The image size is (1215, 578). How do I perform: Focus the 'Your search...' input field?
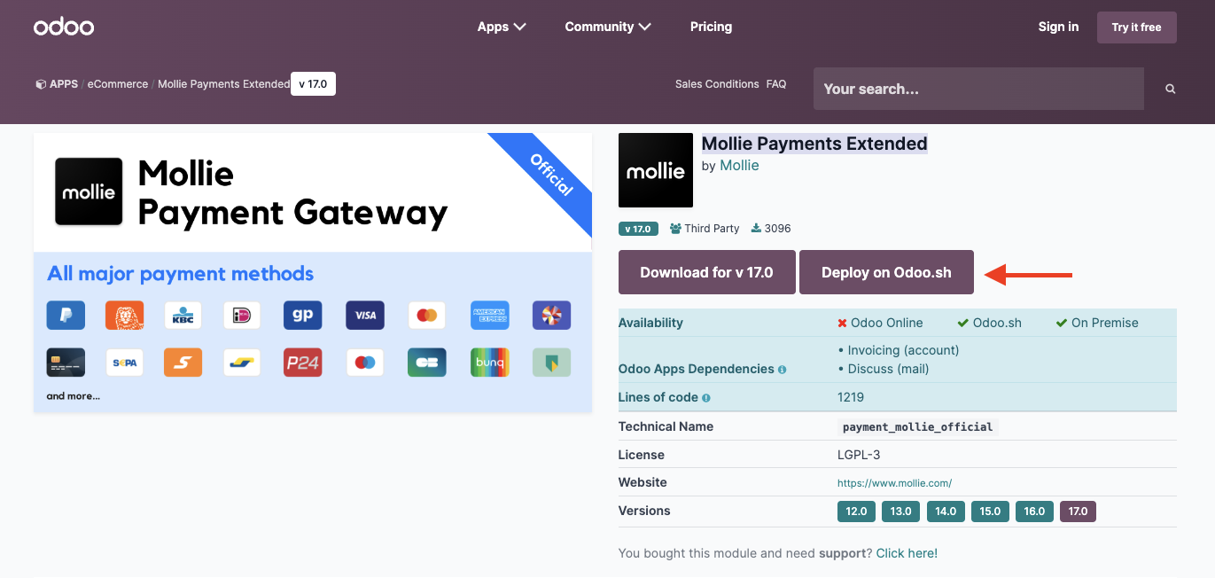978,89
